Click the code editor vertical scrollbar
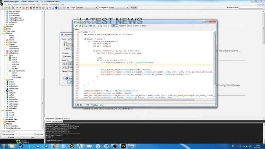The image size is (265, 149). click(214, 64)
